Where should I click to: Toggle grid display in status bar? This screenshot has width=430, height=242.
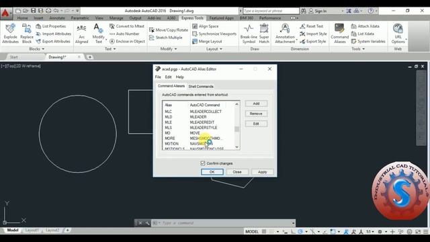[x=264, y=231]
